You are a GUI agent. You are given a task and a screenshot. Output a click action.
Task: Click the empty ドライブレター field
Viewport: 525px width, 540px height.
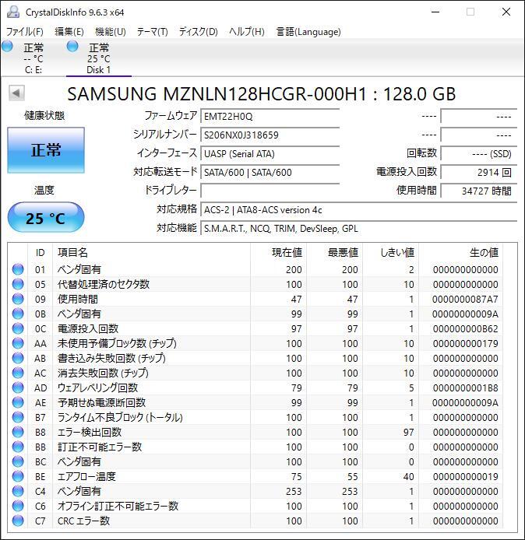[270, 191]
